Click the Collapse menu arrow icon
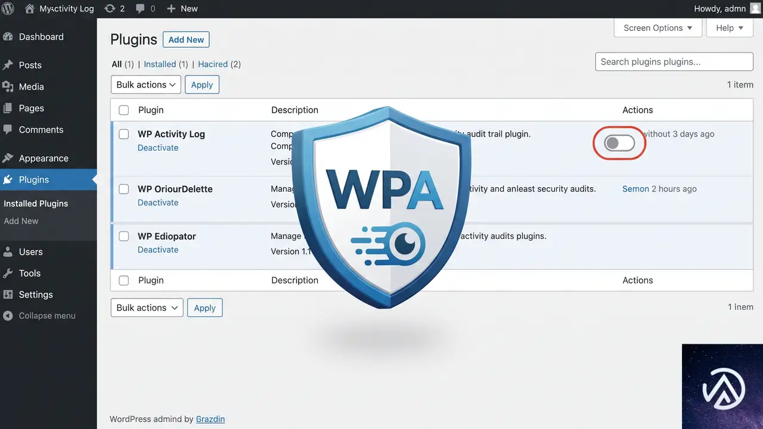 (8, 316)
